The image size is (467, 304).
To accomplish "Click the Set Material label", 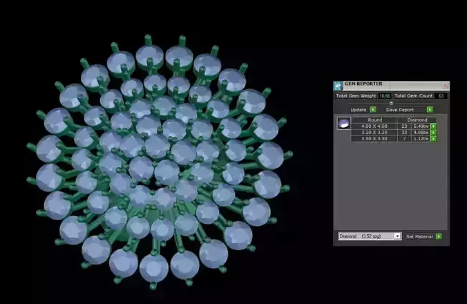I will coord(419,237).
